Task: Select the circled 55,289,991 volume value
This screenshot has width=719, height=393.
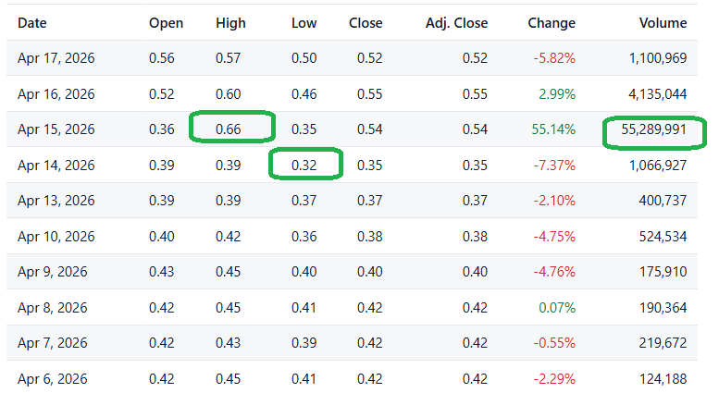Action: 653,129
